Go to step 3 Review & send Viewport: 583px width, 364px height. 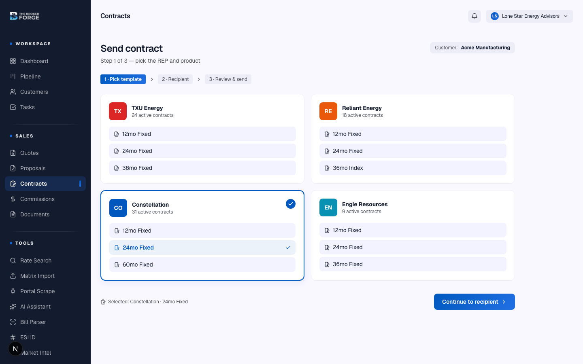click(x=228, y=79)
